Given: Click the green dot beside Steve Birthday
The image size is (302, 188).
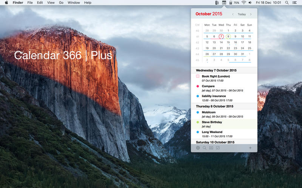Looking at the screenshot, I should tap(197, 122).
